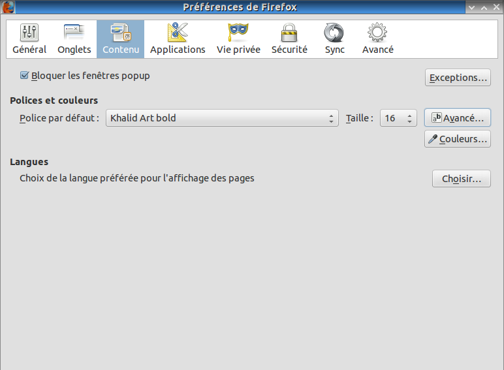Open the Sécurité padlock icon
504x370 pixels.
[x=289, y=33]
